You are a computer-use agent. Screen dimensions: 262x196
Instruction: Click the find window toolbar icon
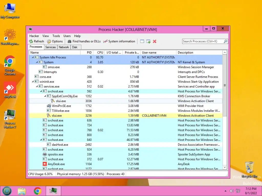[x=142, y=41]
